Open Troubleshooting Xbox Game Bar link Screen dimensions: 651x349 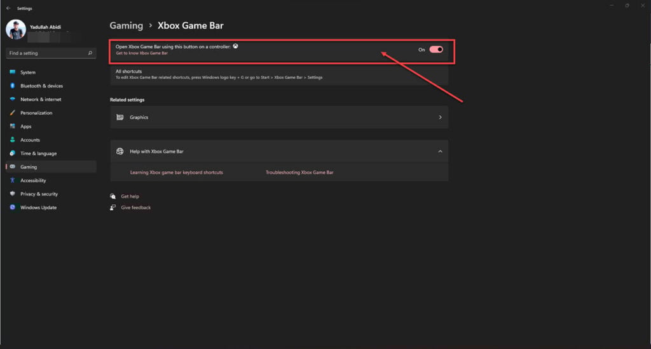point(299,173)
